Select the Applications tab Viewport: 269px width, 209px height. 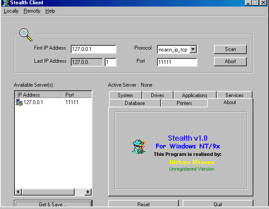click(x=194, y=95)
